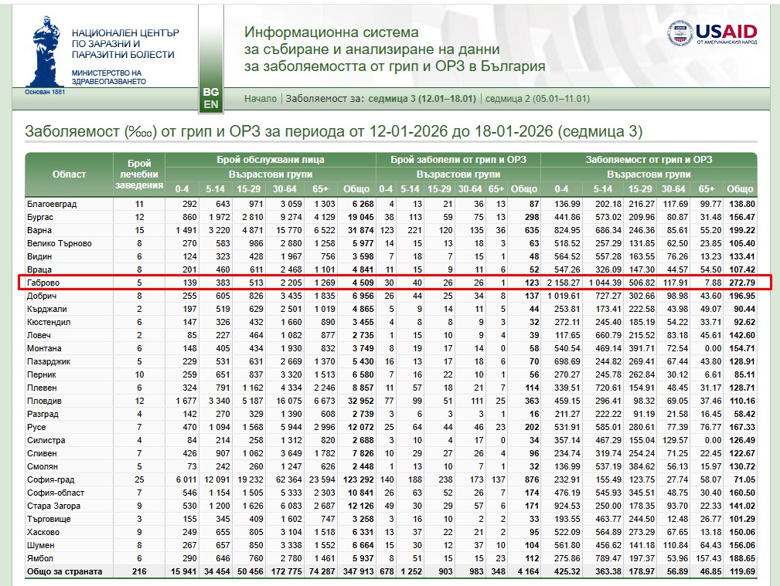Click the USAID logo
This screenshot has height=586, width=780.
(712, 32)
